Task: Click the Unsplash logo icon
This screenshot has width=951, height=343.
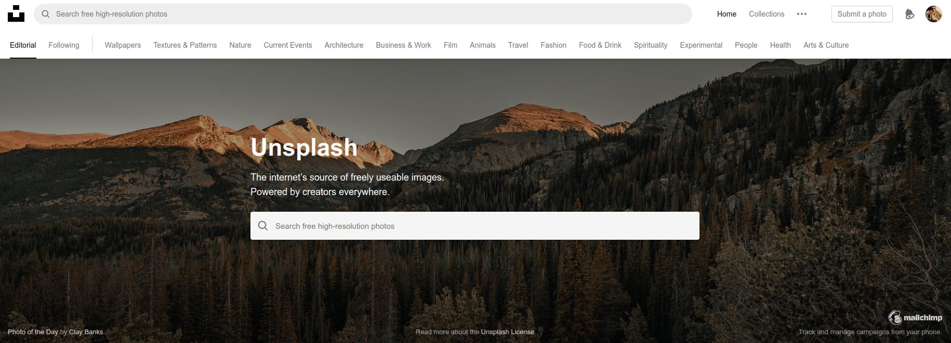Action: tap(16, 14)
